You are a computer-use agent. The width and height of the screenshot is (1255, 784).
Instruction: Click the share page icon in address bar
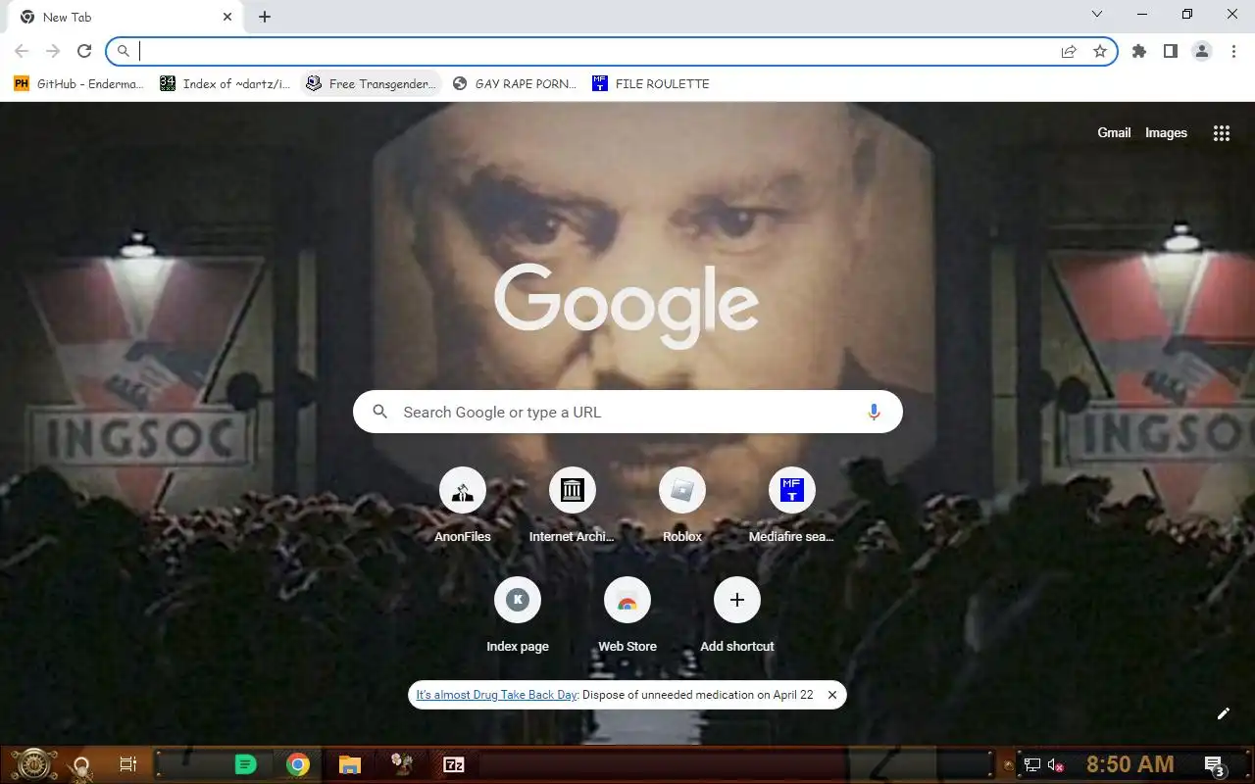click(1069, 51)
